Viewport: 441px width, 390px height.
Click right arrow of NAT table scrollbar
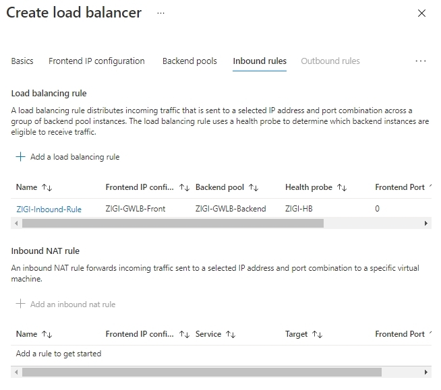tap(425, 372)
